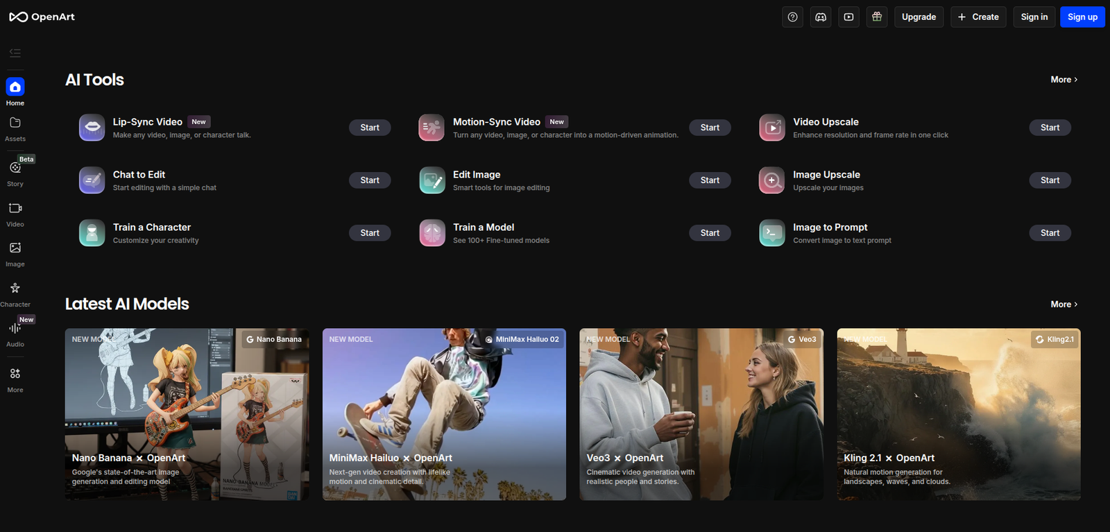Open the gift rewards icon
The width and height of the screenshot is (1110, 532).
877,17
